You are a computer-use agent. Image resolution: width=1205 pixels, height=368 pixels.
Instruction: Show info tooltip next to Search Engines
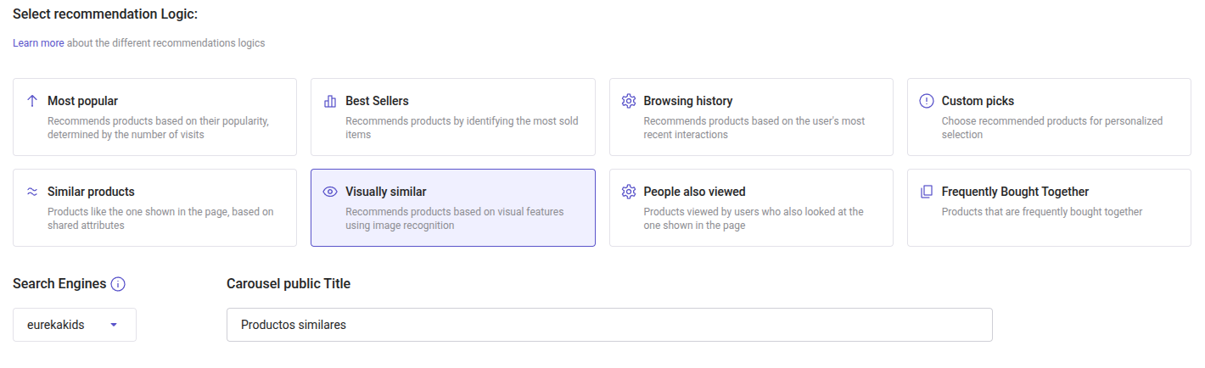pyautogui.click(x=118, y=284)
